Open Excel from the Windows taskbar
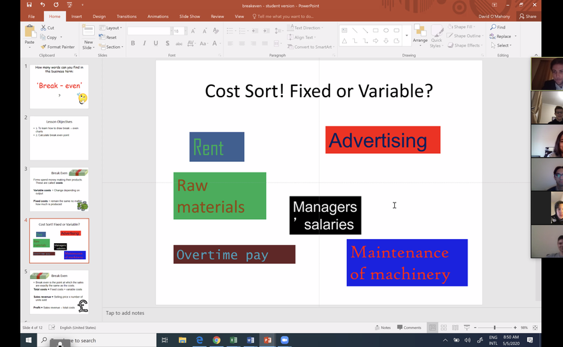The image size is (563, 347). pos(234,340)
